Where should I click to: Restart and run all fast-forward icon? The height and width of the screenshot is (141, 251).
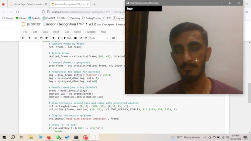point(86,38)
